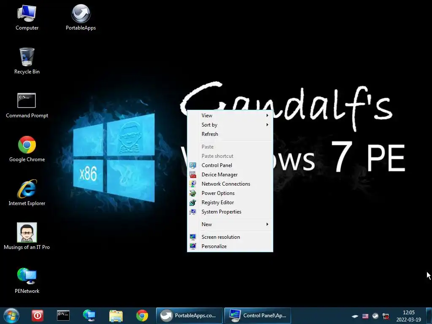The width and height of the screenshot is (432, 324).
Task: Choose System Properties in context menu
Action: tap(230, 212)
